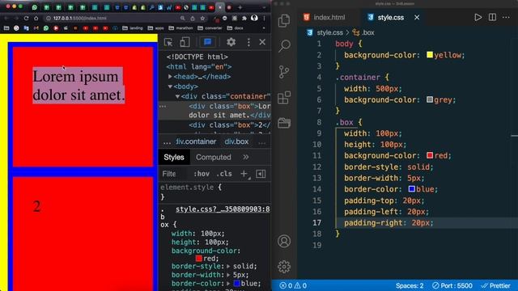This screenshot has width=518, height=291.
Task: Open the style.css source link in Styles
Action: point(223,209)
